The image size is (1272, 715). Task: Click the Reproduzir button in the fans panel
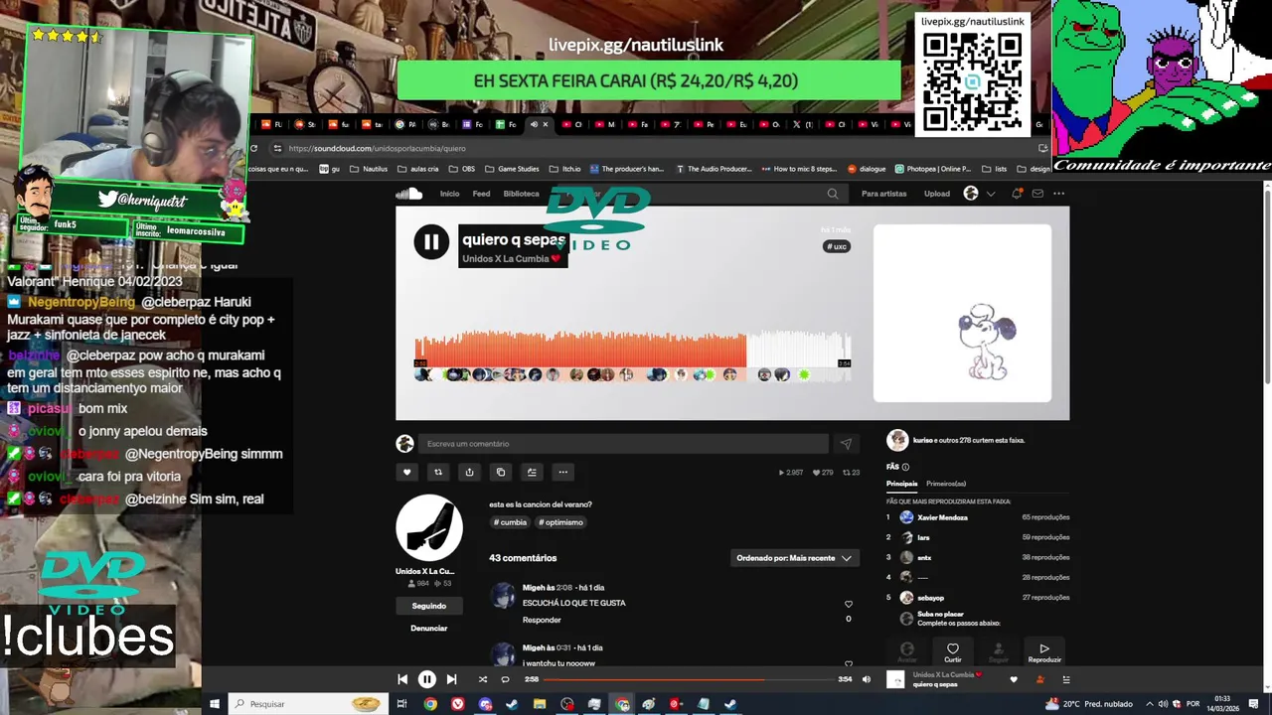click(x=1044, y=652)
